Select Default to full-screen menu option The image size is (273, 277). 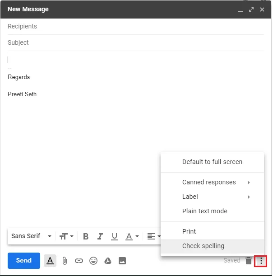click(212, 162)
